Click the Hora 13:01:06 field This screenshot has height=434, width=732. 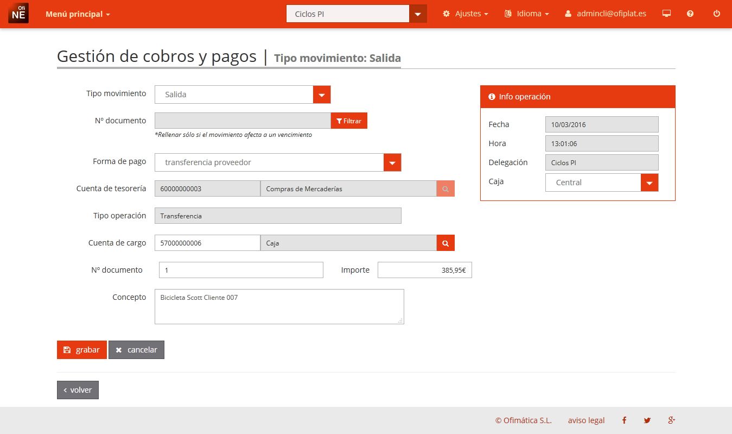click(602, 143)
